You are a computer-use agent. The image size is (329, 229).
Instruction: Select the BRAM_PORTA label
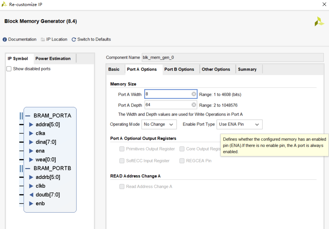click(52, 116)
